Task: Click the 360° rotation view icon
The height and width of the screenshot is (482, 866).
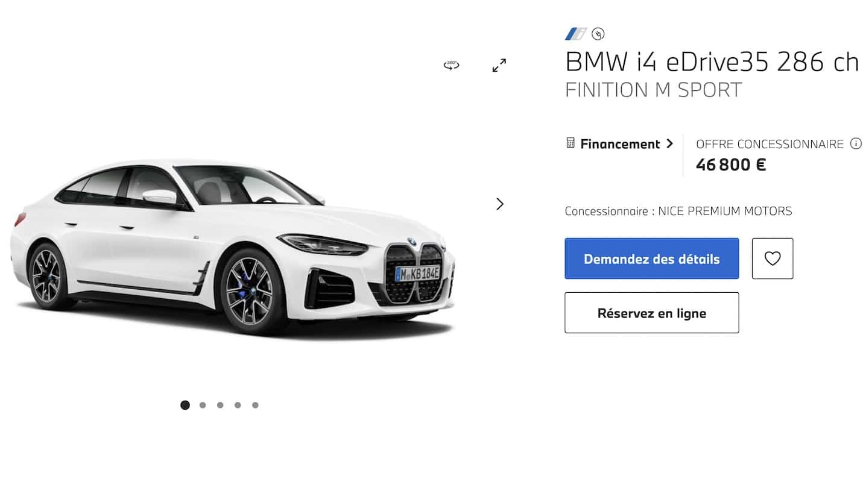Action: pos(451,65)
